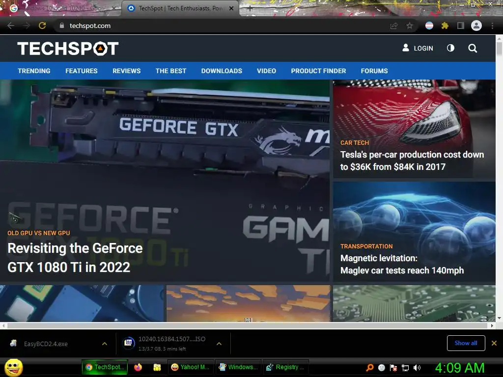
Task: Close the downloads bar
Action: point(494,343)
